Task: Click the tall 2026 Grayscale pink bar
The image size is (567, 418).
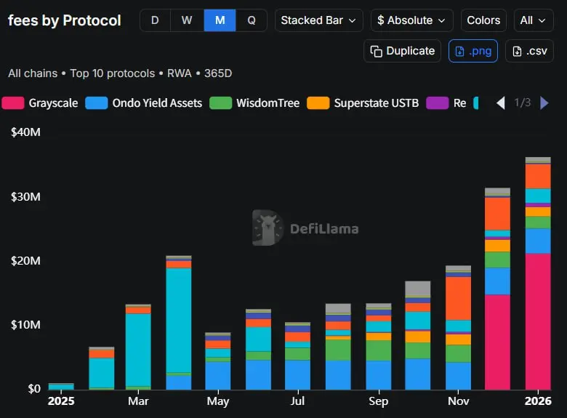Action: (x=538, y=320)
